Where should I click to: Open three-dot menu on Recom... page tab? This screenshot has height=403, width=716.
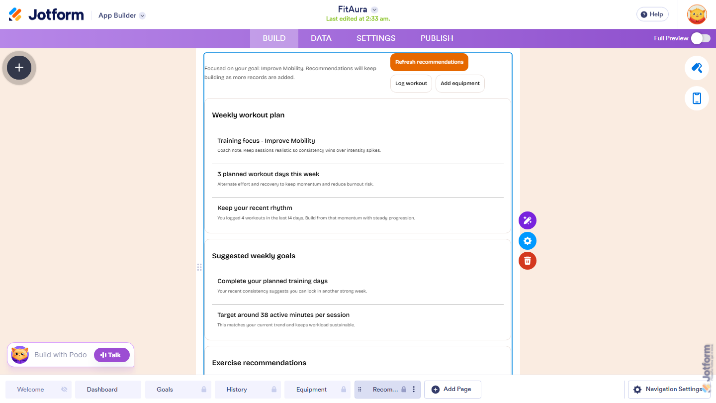point(414,390)
